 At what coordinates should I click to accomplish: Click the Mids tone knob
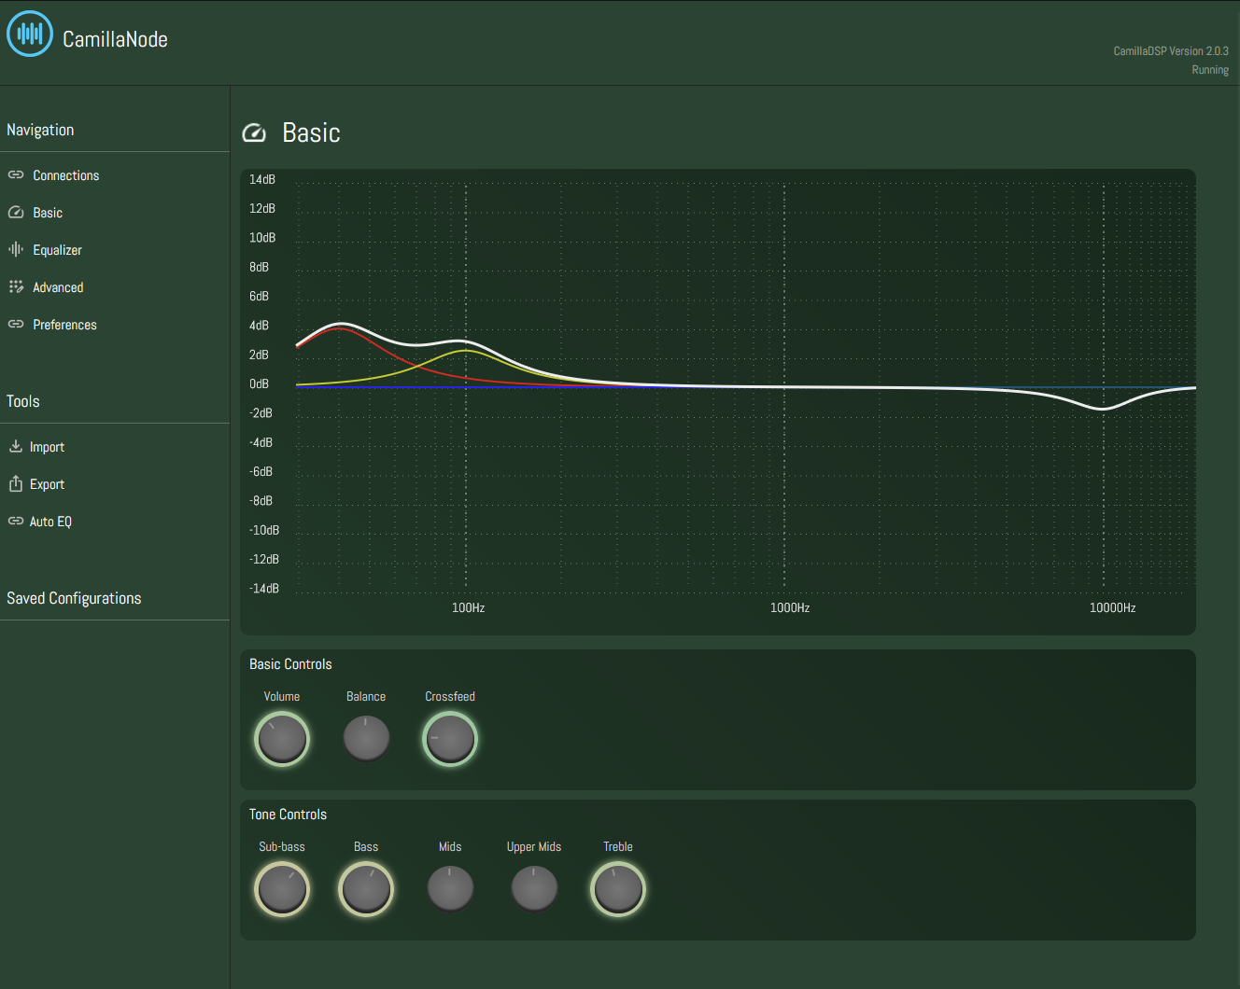click(450, 889)
